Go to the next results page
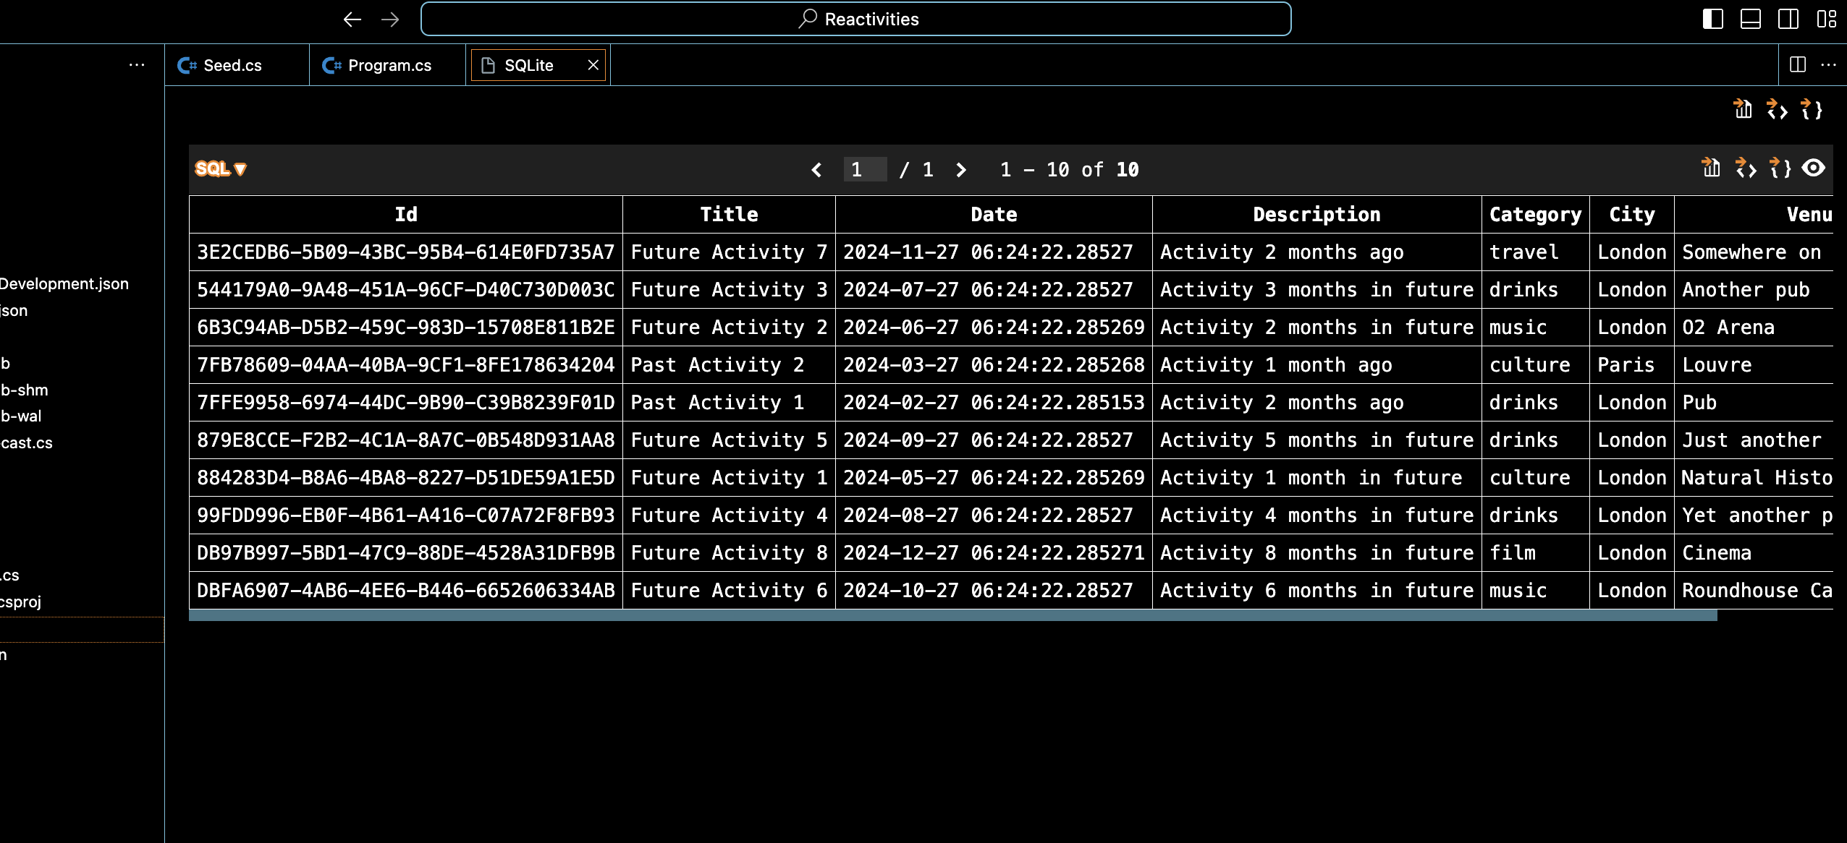Viewport: 1847px width, 843px height. click(x=960, y=170)
